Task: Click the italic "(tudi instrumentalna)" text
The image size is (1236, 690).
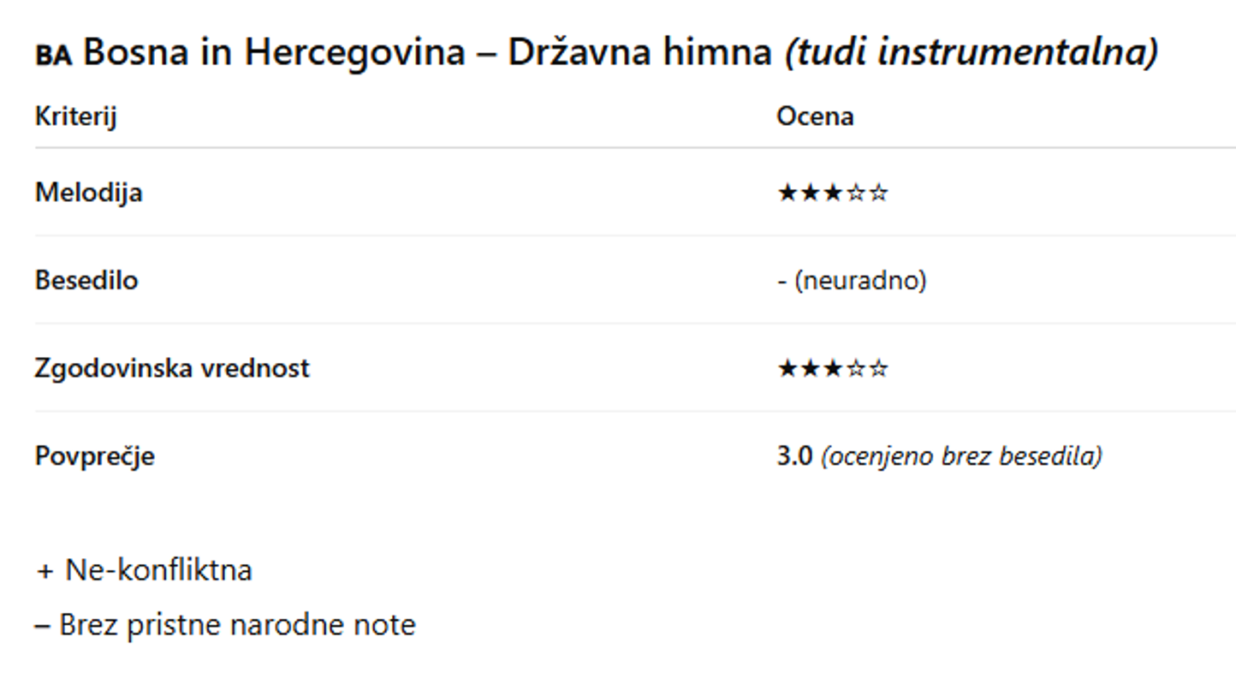Action: [972, 53]
